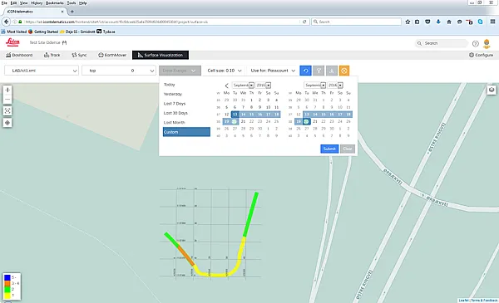Open the map layers icon
499x303 pixels.
coord(492,90)
